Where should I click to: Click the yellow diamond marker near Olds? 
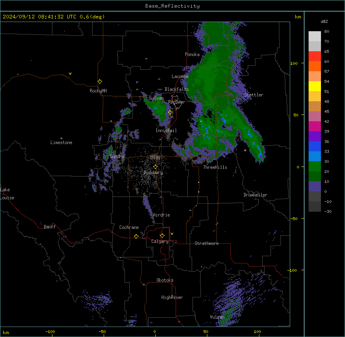click(155, 167)
